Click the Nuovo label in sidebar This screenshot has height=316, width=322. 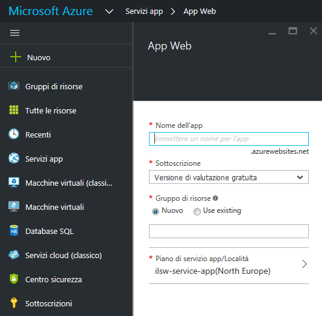pyautogui.click(x=39, y=57)
